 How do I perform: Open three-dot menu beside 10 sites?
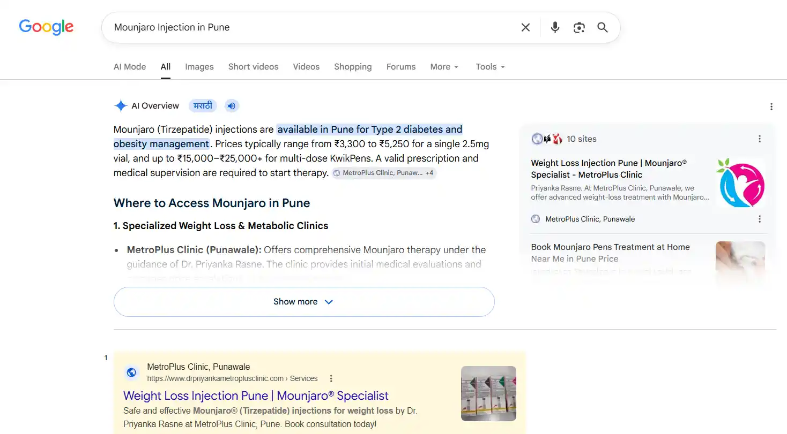[x=759, y=139]
